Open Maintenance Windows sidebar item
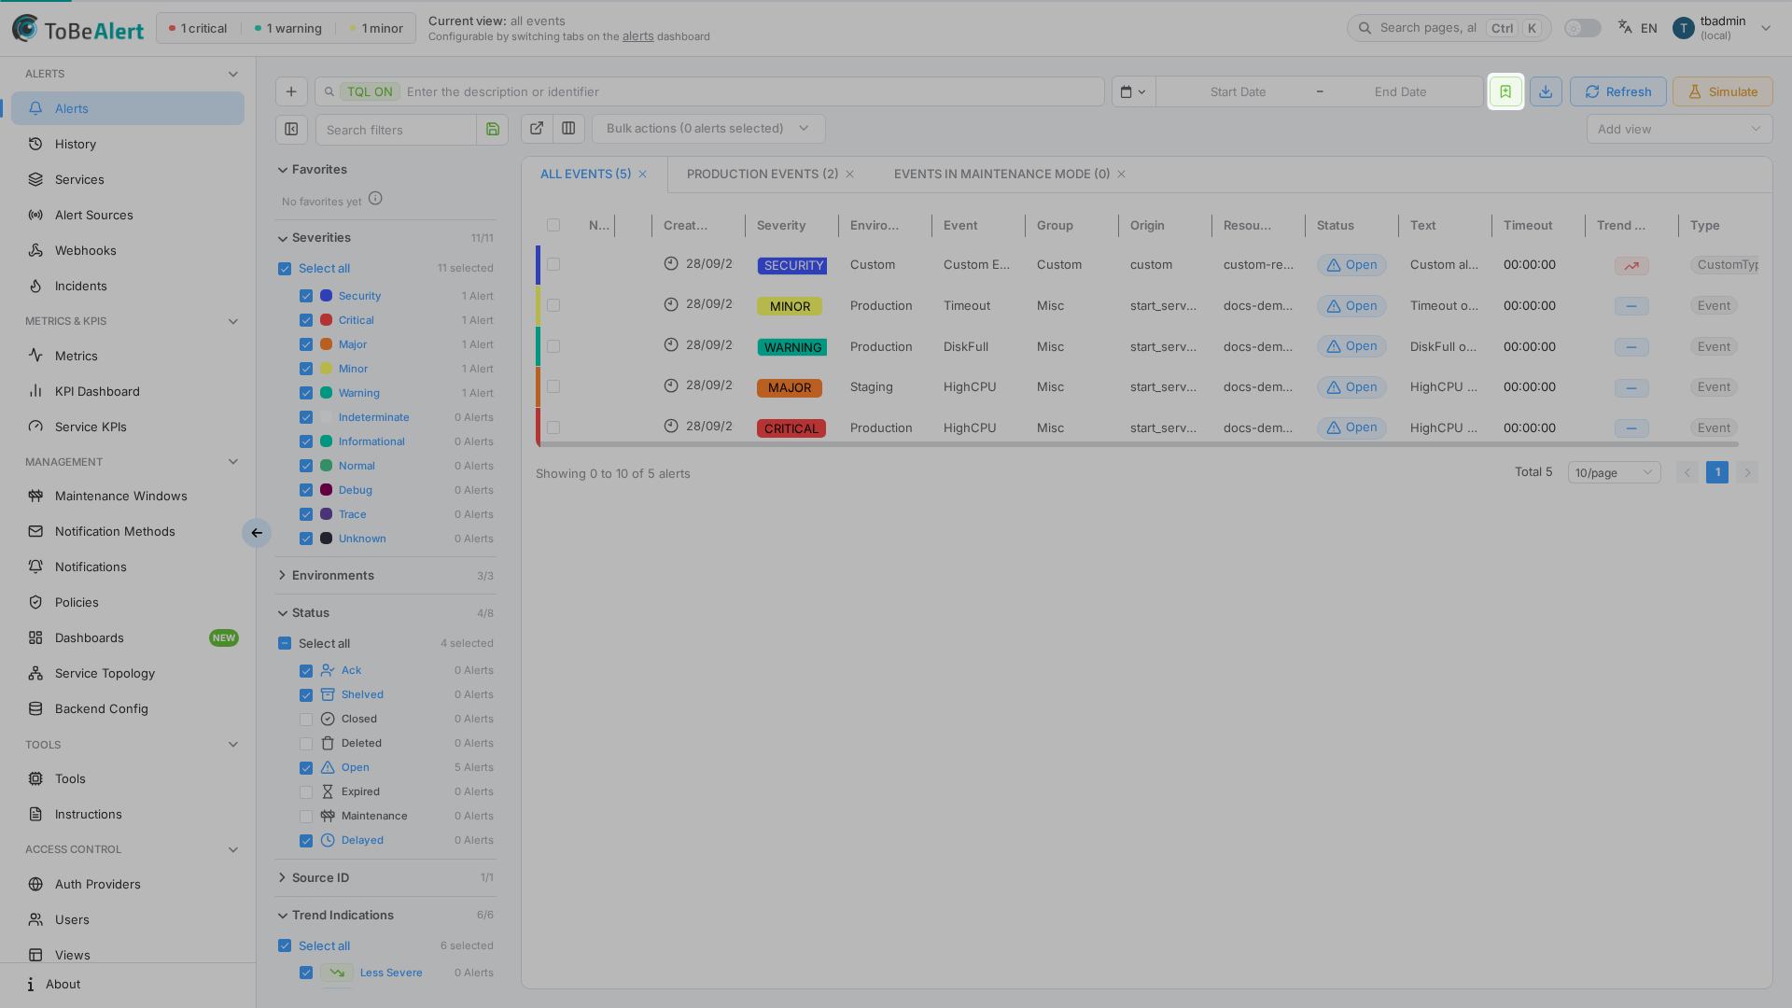 coord(128,496)
